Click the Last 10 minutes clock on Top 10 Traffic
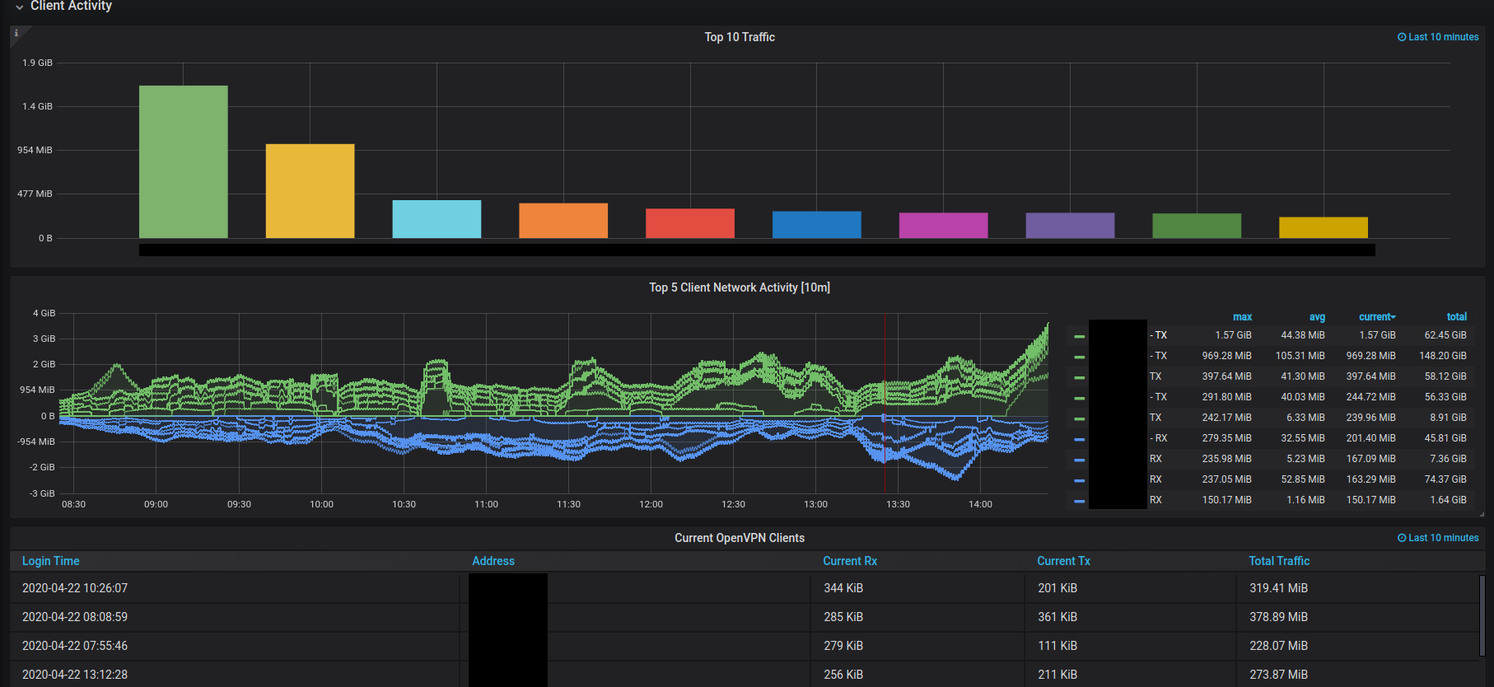The width and height of the screenshot is (1494, 687). (1438, 37)
